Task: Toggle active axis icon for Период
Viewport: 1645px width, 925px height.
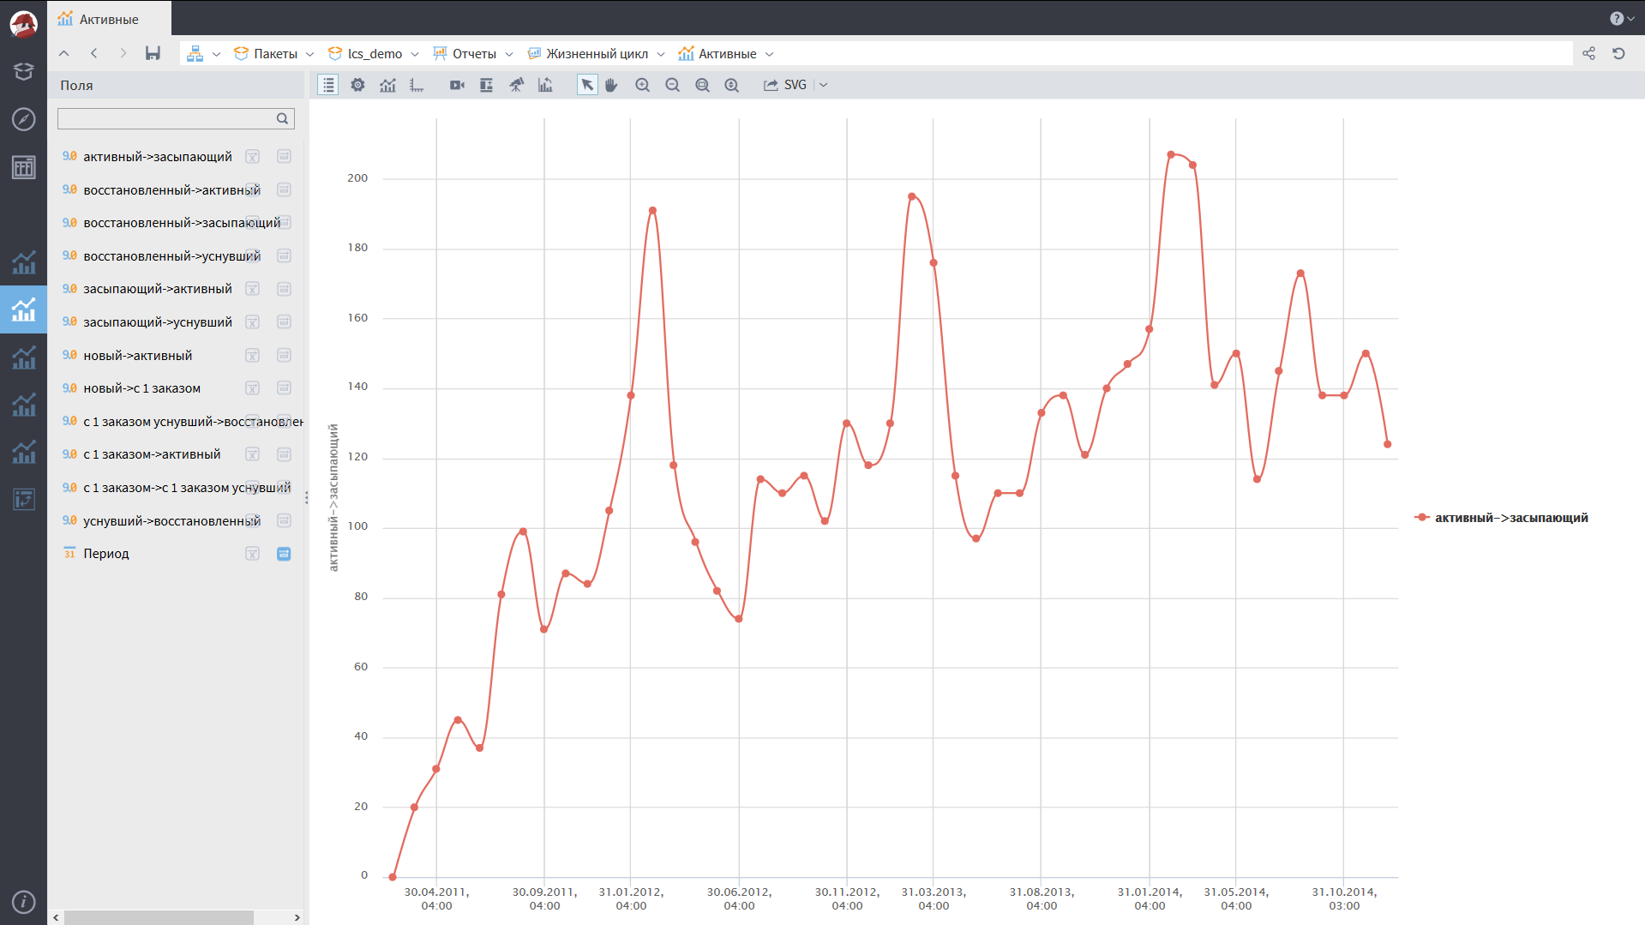Action: click(284, 554)
